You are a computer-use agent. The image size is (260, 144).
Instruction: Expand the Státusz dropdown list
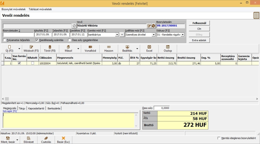coord(182,35)
